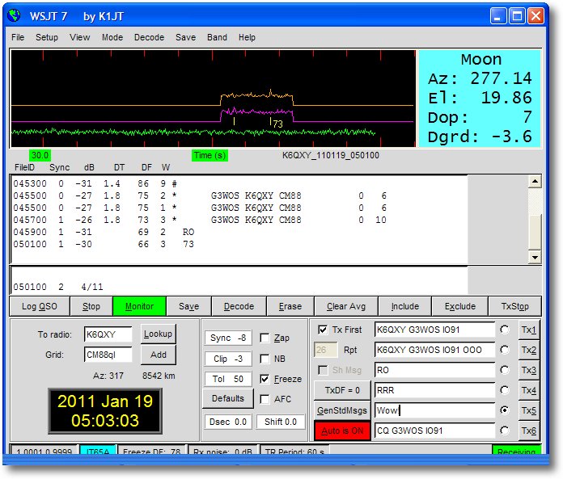Open the Setup menu
The width and height of the screenshot is (563, 479).
point(47,37)
